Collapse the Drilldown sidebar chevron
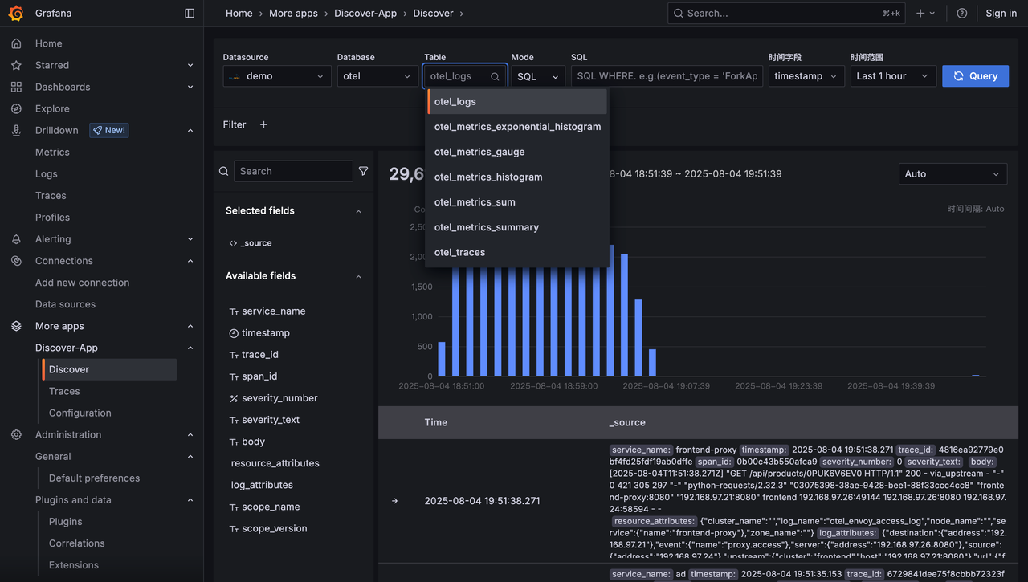Image resolution: width=1028 pixels, height=582 pixels. coord(190,130)
